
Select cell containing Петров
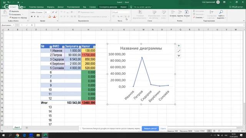click(58, 55)
